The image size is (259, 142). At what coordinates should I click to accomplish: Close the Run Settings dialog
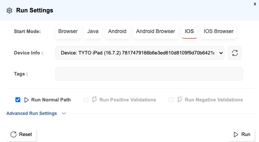pos(255,4)
